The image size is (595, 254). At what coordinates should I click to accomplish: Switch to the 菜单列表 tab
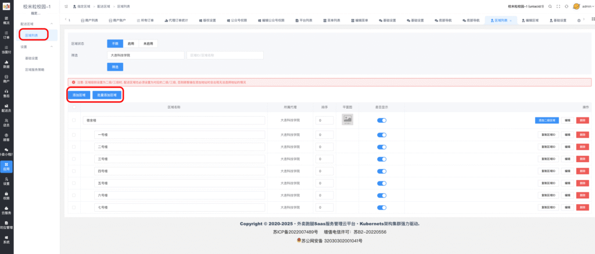[x=332, y=20]
